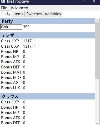Image resolution: width=100 pixels, height=125 pixels.
Task: Select テレザ Bonus MP label
Action: click(10, 57)
